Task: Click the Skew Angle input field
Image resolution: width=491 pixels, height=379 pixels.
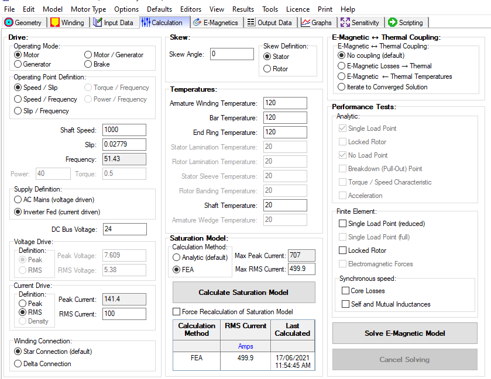Action: coord(232,54)
